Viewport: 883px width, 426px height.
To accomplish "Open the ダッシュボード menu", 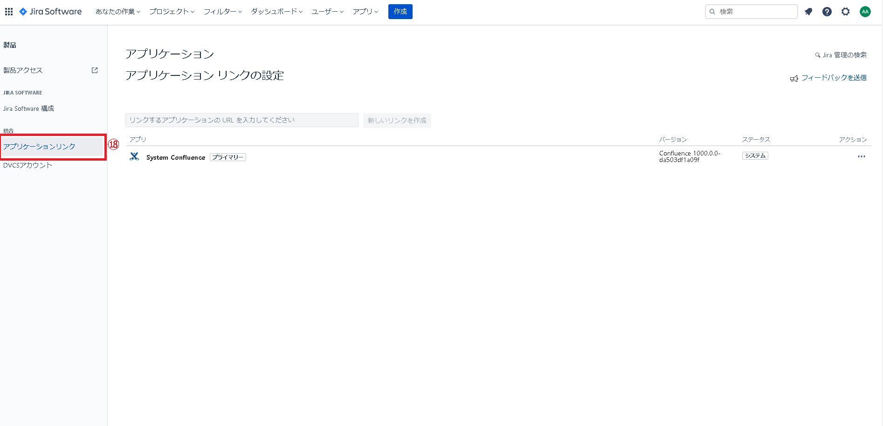I will point(276,12).
